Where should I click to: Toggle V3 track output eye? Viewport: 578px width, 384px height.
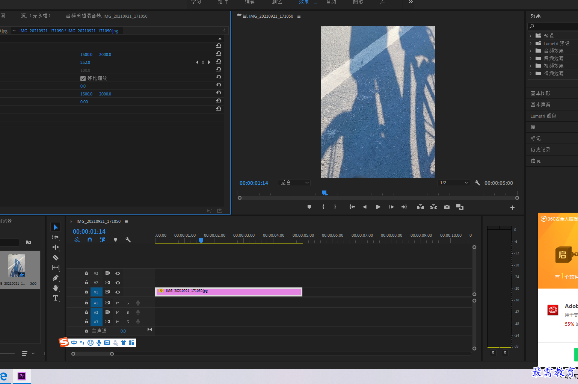tap(118, 274)
